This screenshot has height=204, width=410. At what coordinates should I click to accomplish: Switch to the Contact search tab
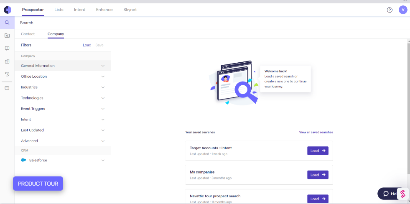(x=28, y=34)
